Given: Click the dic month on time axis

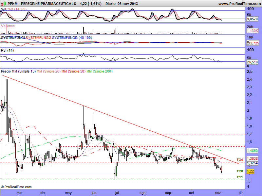Looking at the screenshot, I should pyautogui.click(x=241, y=193).
